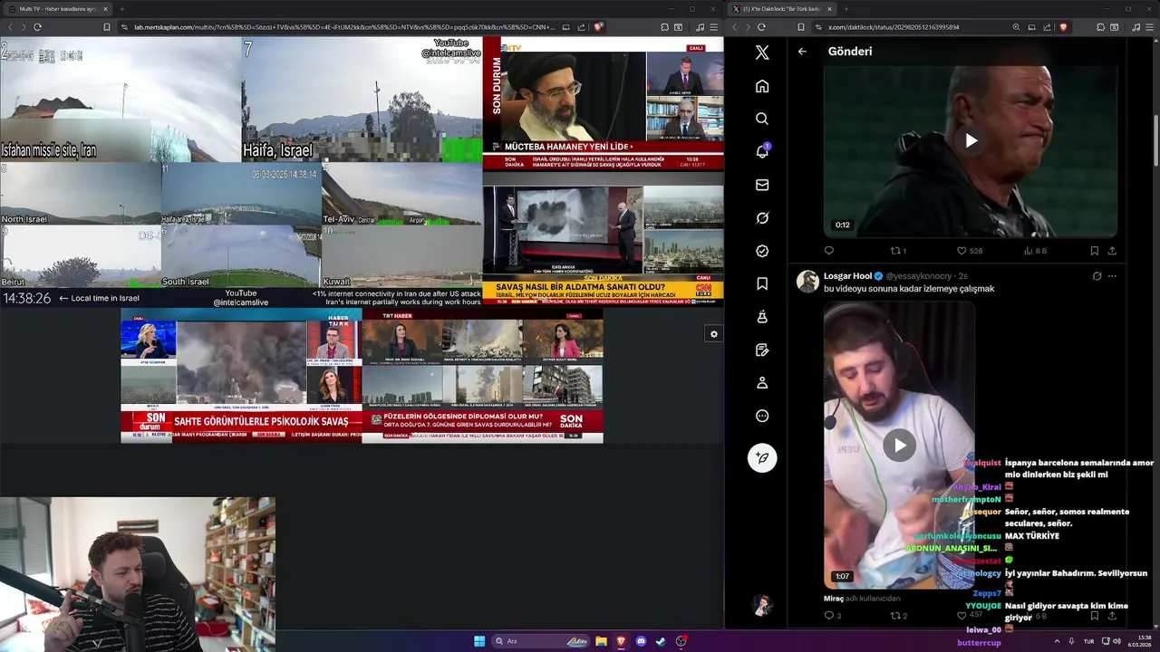This screenshot has width=1160, height=652.
Task: Open the More circle-dots icon in X sidebar
Action: coord(762,416)
